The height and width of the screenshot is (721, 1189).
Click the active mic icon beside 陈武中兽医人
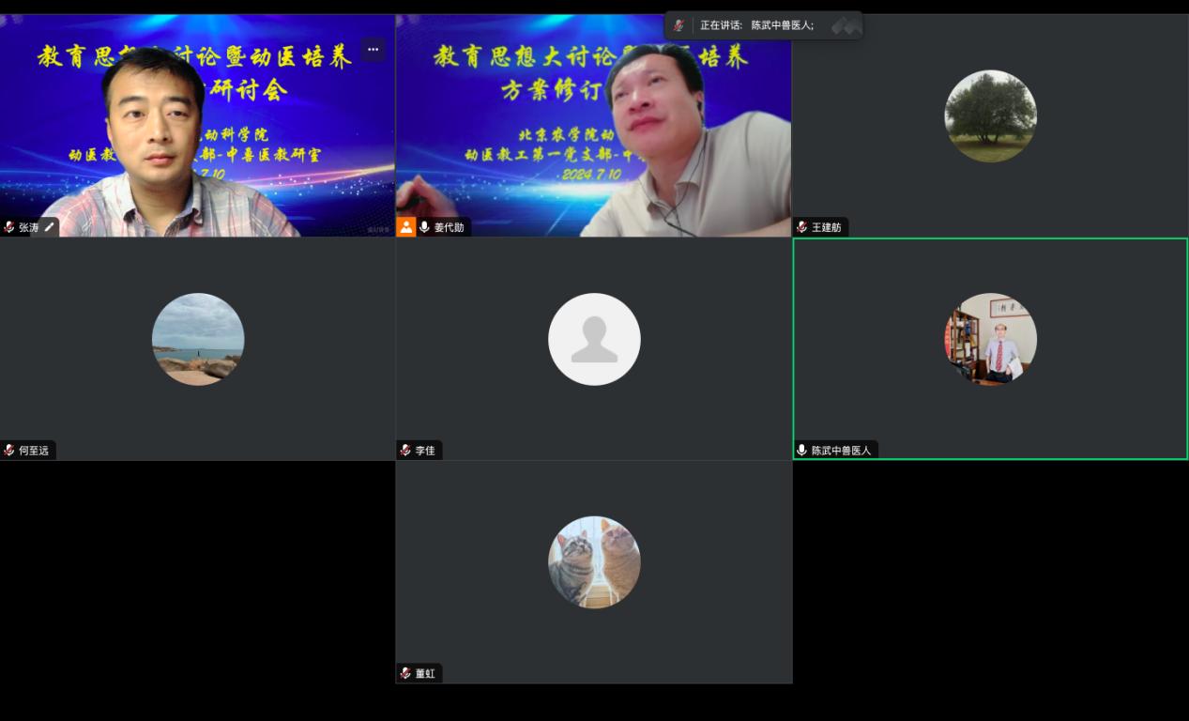tap(802, 451)
